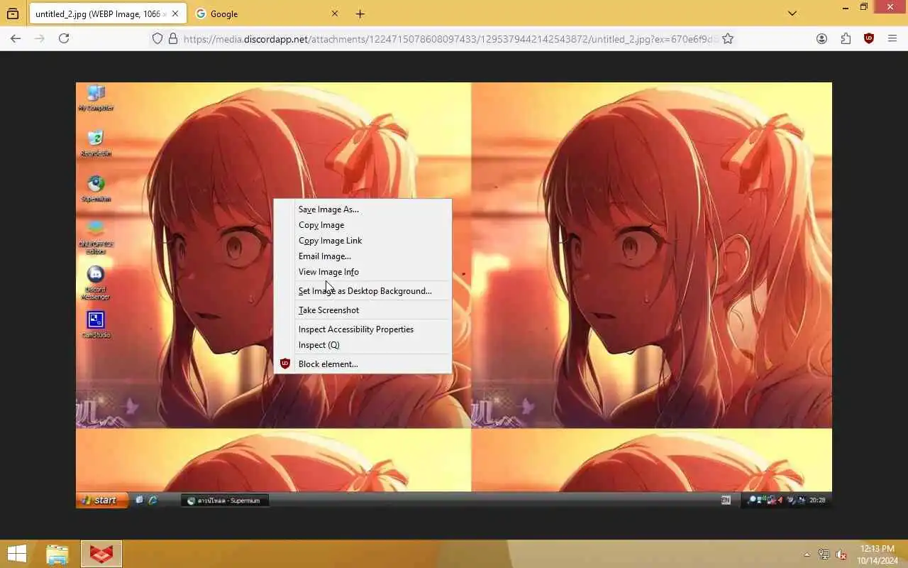908x568 pixels.
Task: Choose Inspect (Q)
Action: [362, 345]
